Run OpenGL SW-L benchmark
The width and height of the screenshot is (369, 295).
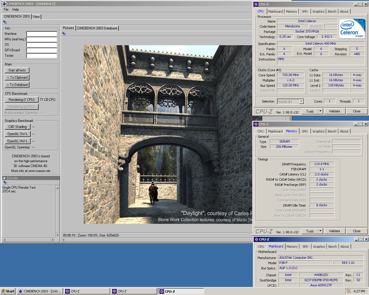pos(18,134)
